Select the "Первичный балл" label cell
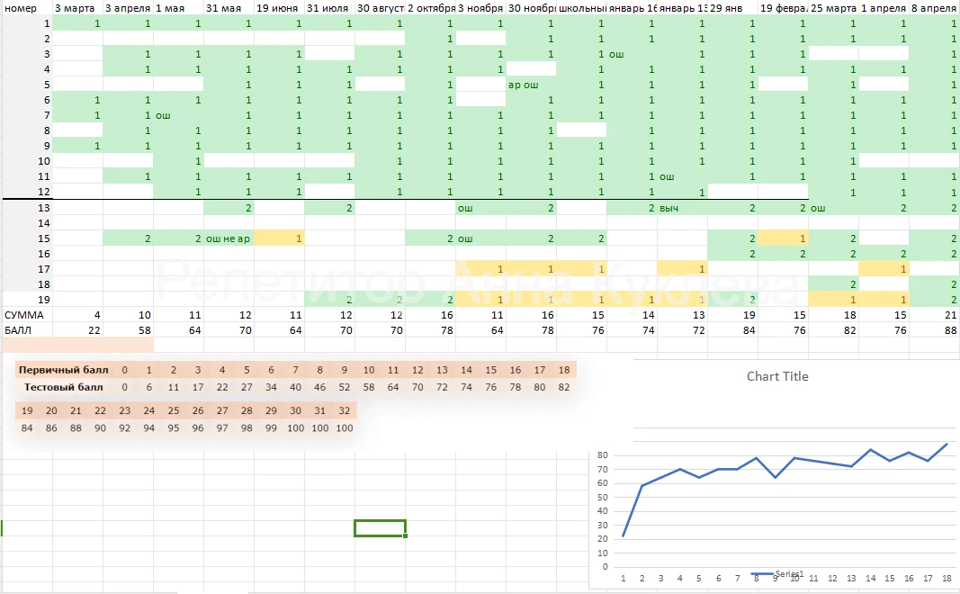 coord(61,370)
